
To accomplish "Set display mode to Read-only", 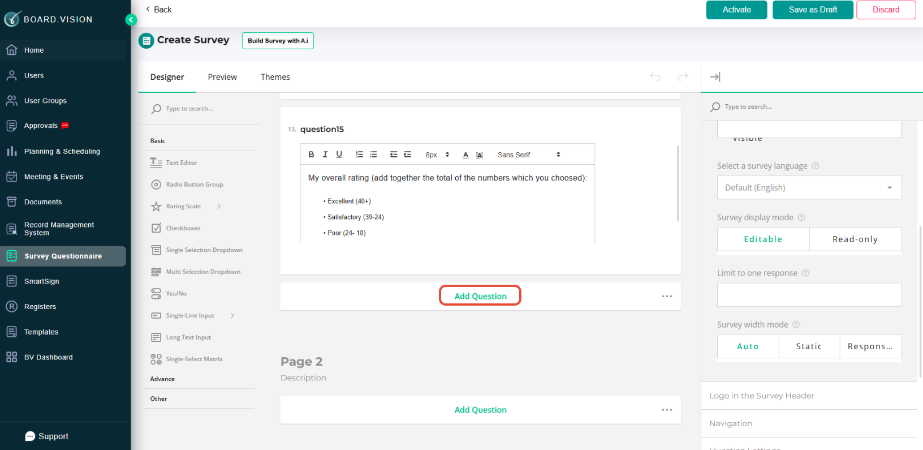I will (x=855, y=239).
